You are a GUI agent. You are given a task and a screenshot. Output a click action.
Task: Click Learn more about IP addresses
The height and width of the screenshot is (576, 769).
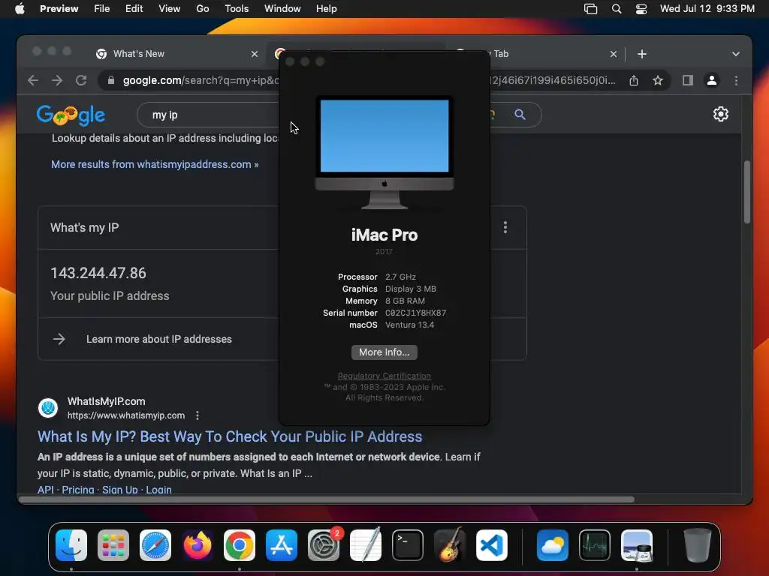[x=159, y=339]
